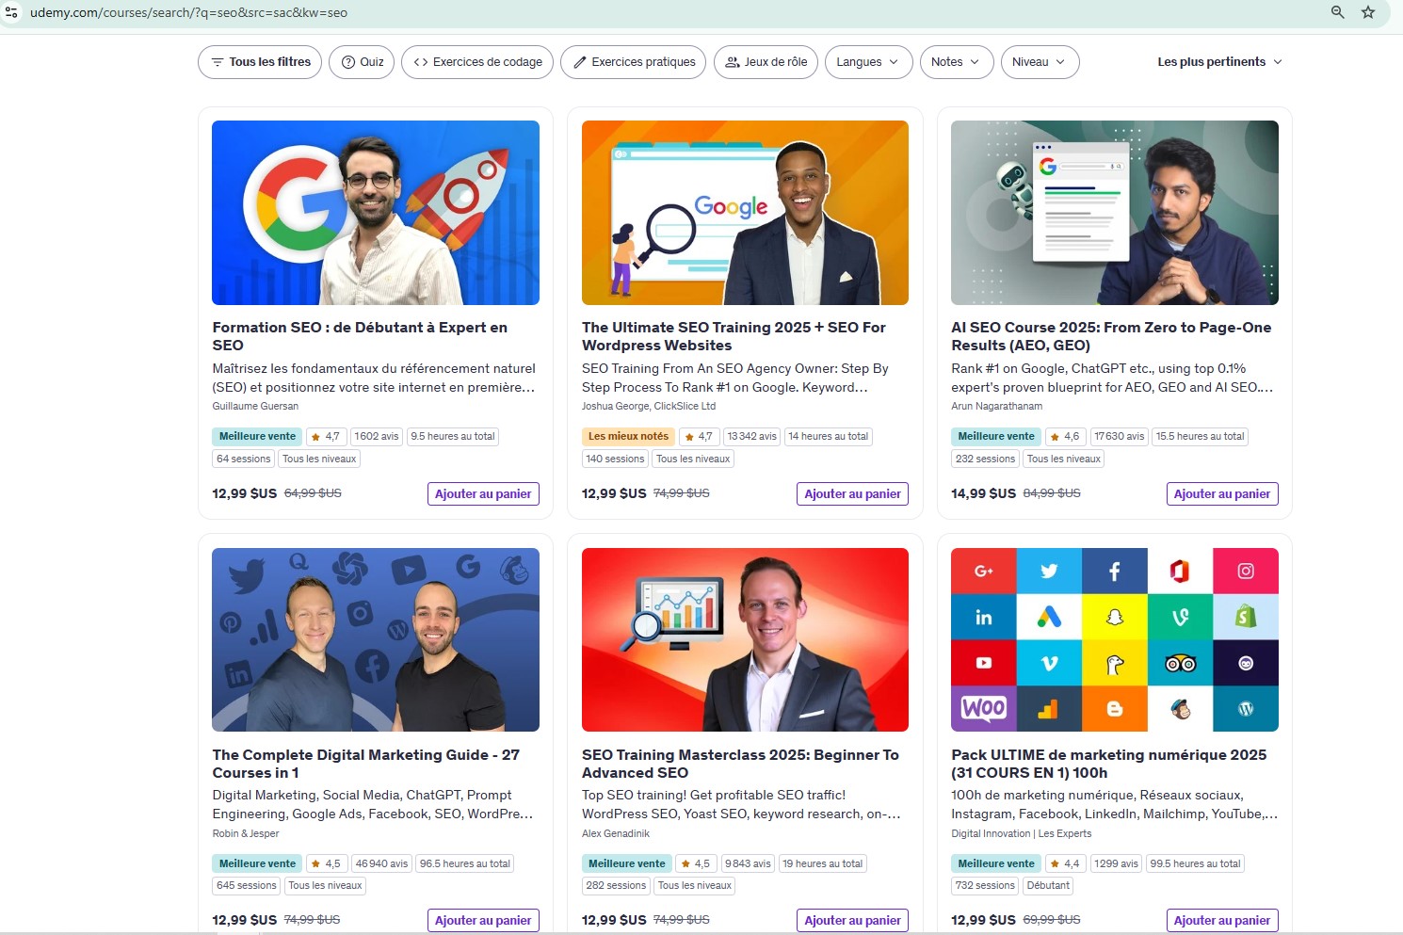
Task: Toggle the Exercices pratiques filter
Action: point(634,62)
